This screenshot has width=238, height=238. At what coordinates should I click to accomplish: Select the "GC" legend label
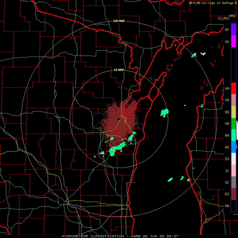click(x=227, y=182)
